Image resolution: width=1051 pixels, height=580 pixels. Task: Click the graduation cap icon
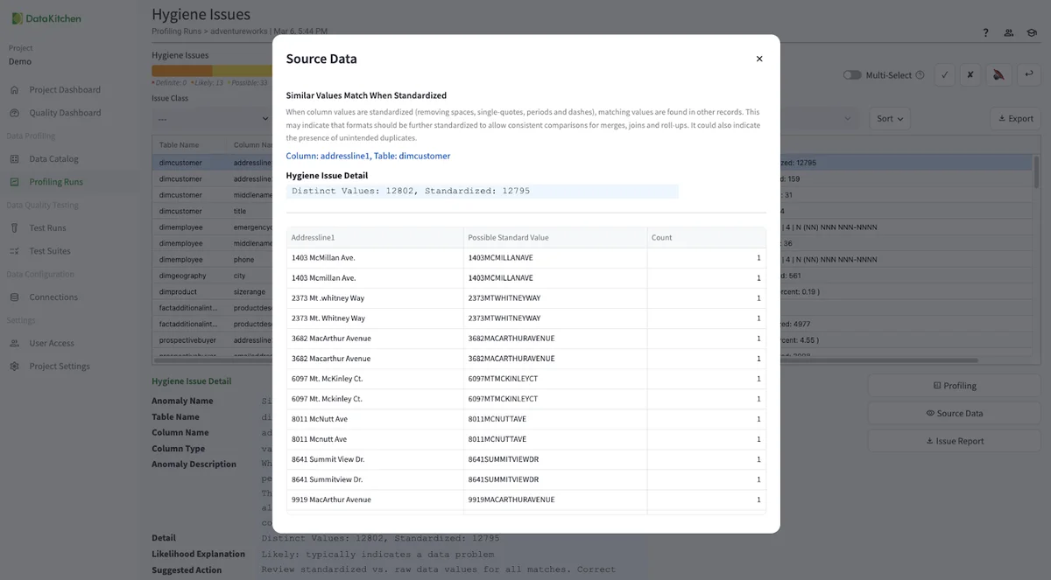coord(1032,33)
